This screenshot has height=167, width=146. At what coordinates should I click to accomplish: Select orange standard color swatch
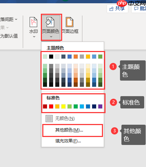[57, 106]
